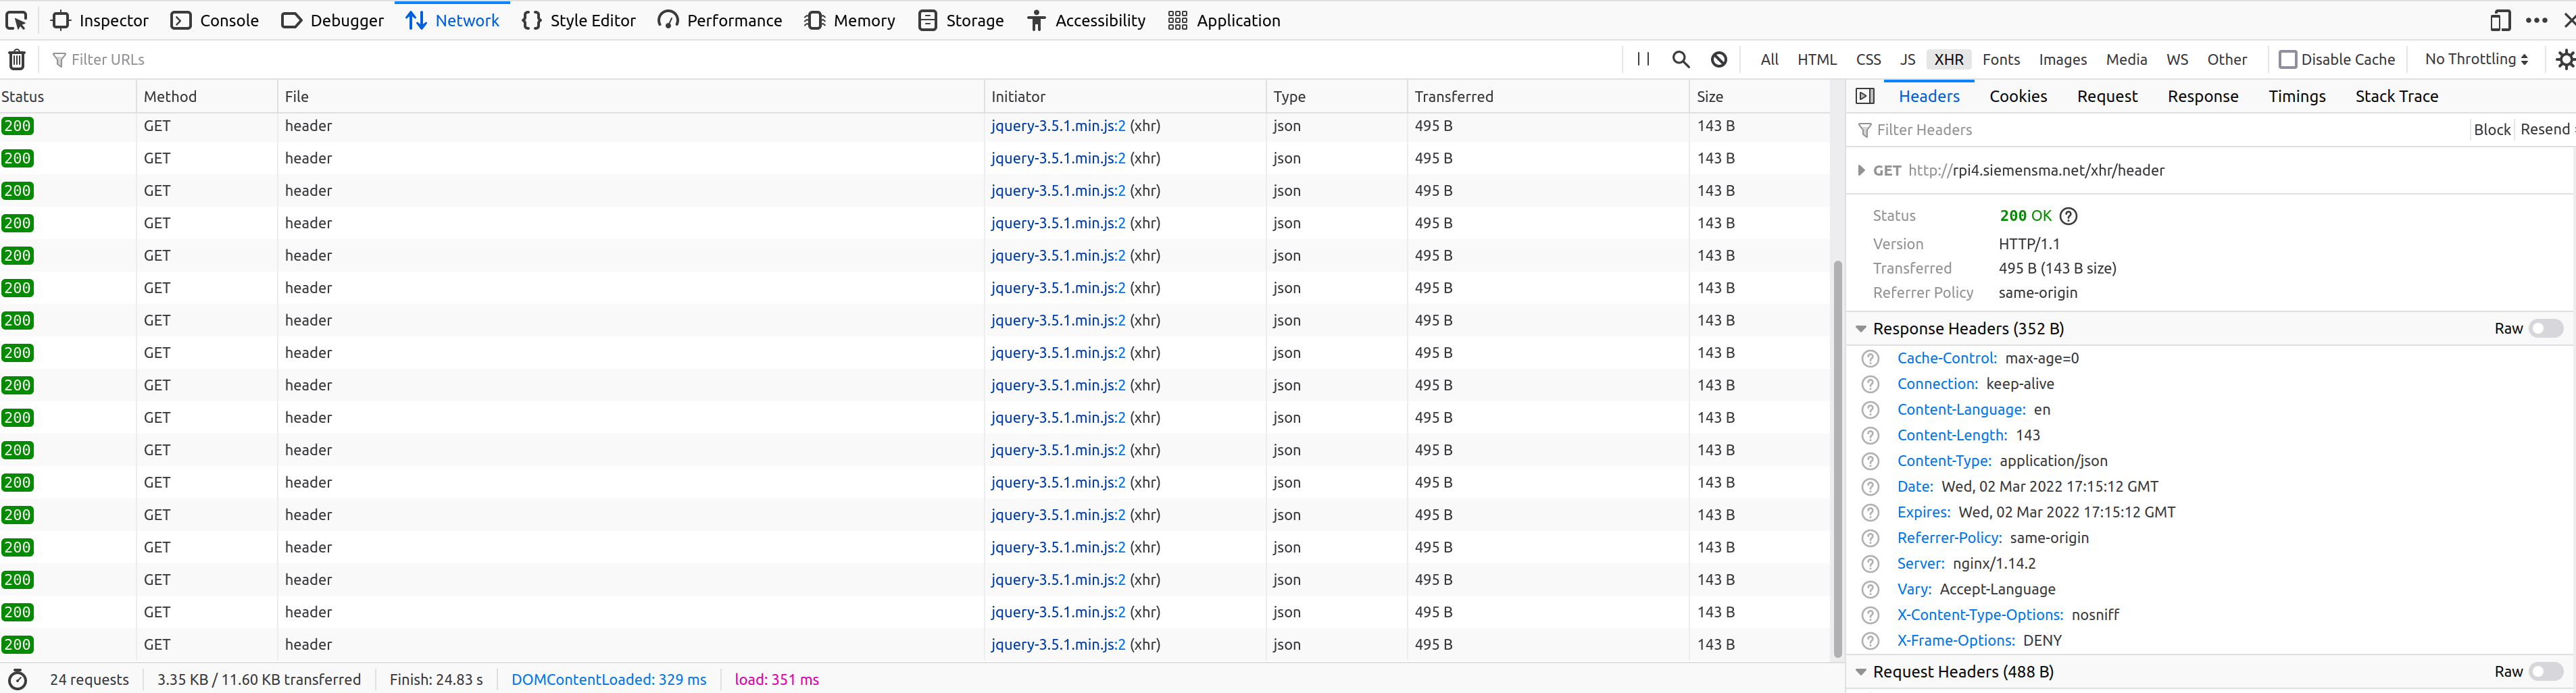The height and width of the screenshot is (693, 2576).
Task: Click the request blocking icon
Action: 1719,59
